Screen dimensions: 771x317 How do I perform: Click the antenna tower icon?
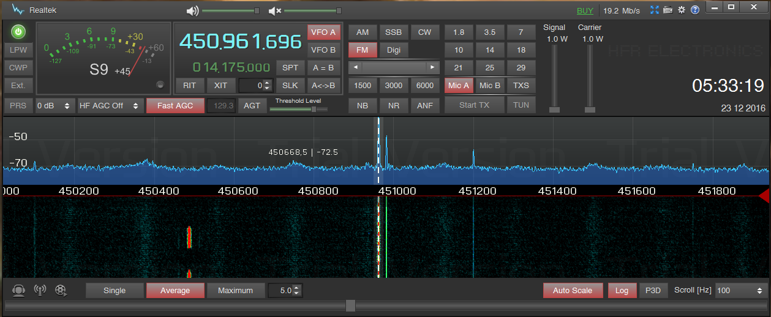[40, 291]
